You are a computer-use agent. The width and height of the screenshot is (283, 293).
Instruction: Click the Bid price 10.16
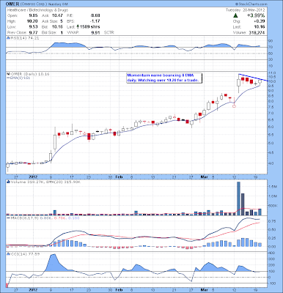pos(57,27)
